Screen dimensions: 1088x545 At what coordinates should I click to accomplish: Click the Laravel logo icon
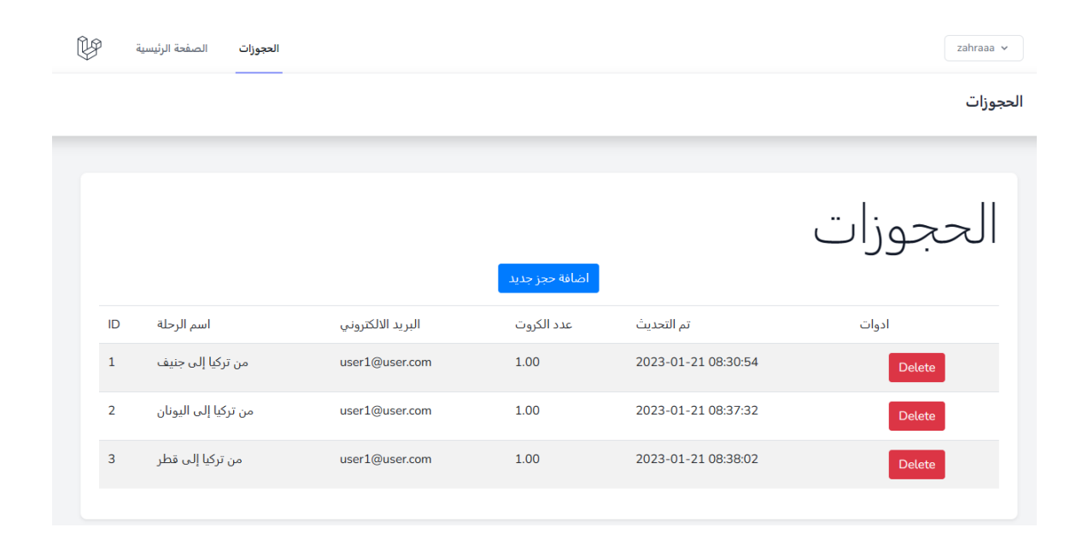[89, 49]
